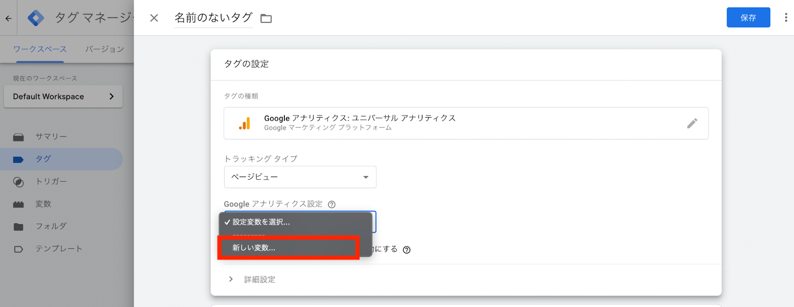Click the 変数 brick icon in sidebar
This screenshot has height=307, width=794.
coord(18,204)
